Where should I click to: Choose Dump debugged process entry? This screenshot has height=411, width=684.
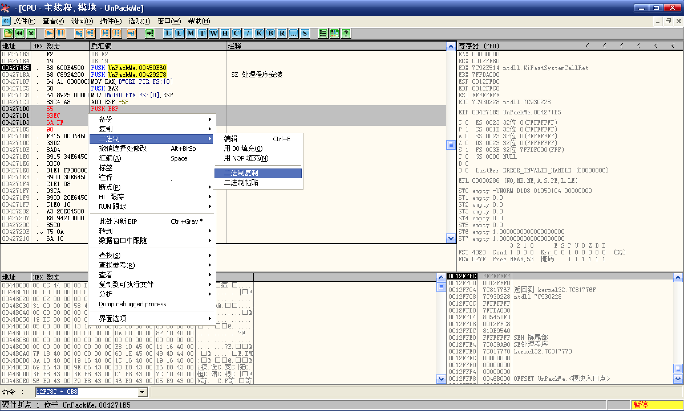click(133, 304)
